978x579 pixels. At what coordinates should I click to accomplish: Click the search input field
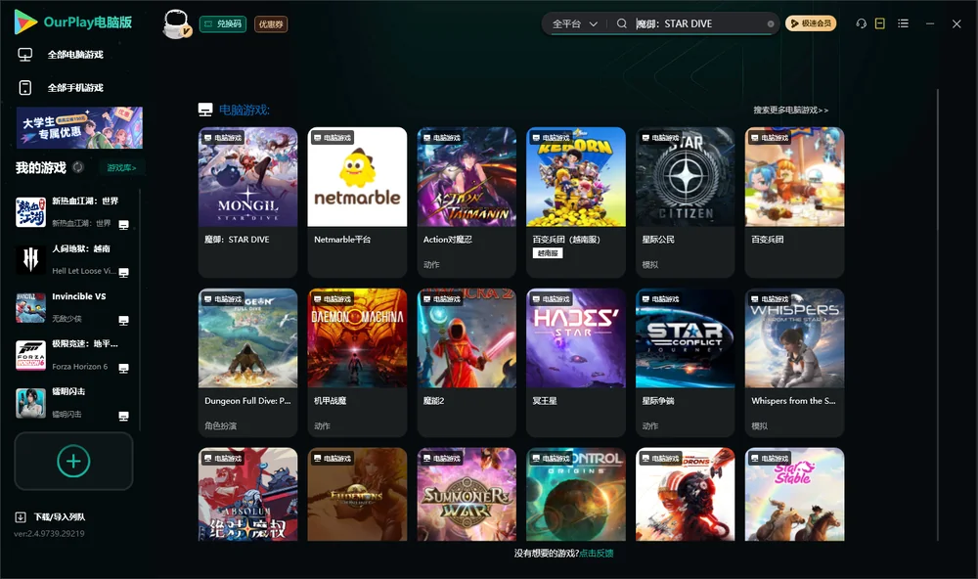[700, 23]
